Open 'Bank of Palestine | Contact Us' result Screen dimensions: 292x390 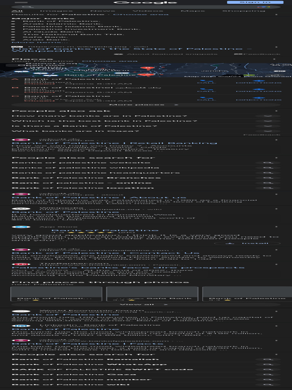(x=106, y=253)
